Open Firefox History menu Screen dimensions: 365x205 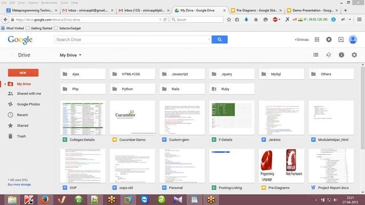pos(33,2)
